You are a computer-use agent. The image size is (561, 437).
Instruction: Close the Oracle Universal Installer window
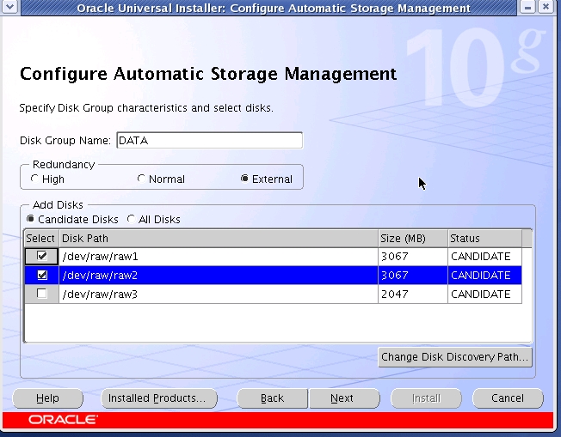click(546, 7)
